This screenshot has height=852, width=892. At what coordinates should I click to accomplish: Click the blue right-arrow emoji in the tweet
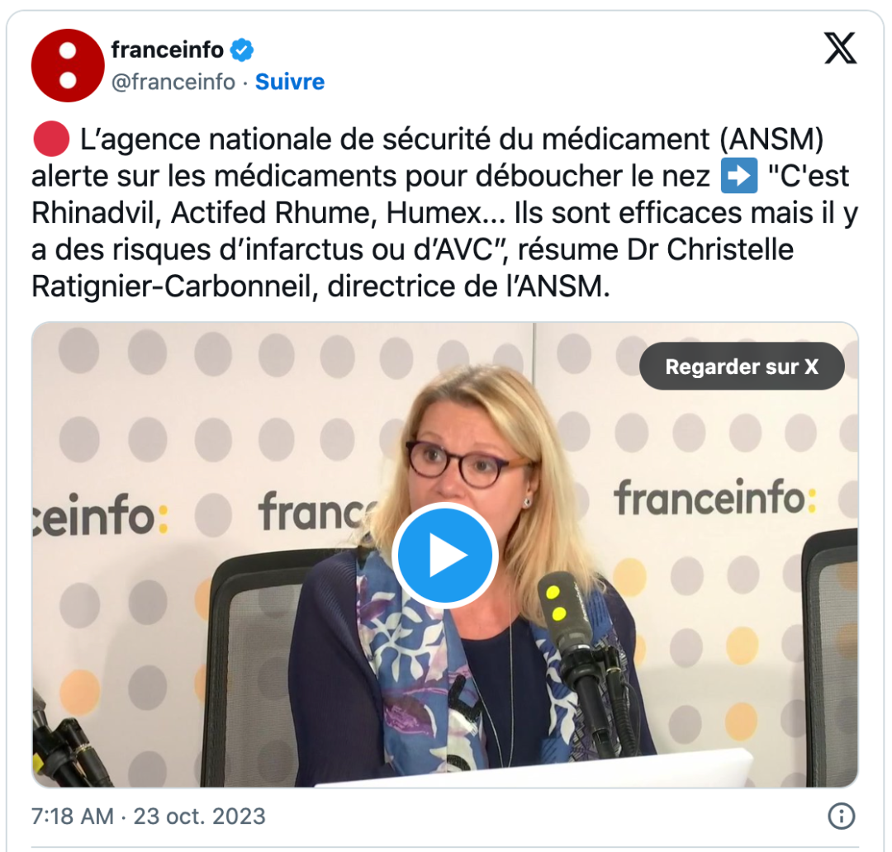(x=739, y=176)
